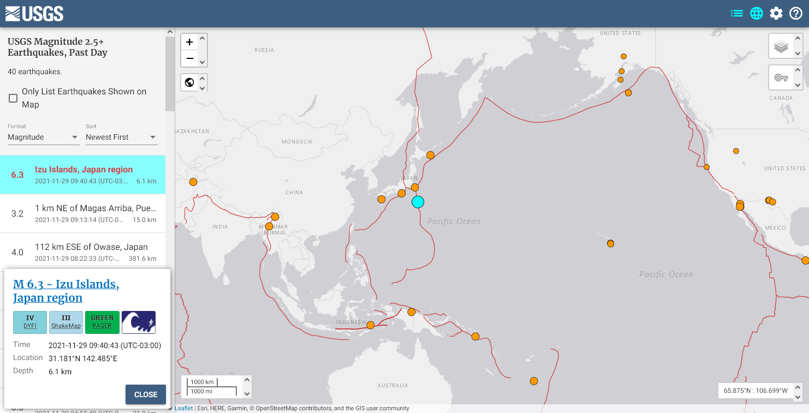Select 112 km ESE of Owase entry
The width and height of the screenshot is (809, 413).
(x=82, y=252)
